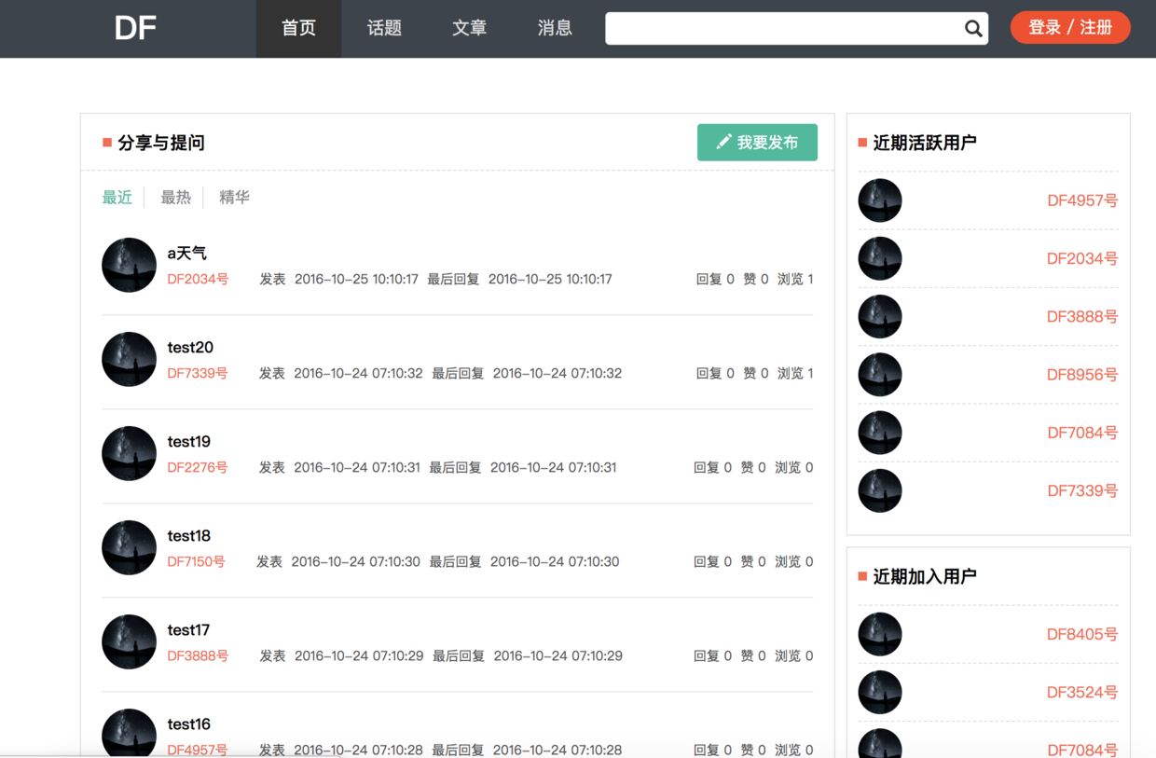Click the avatar next to DF8405号

tap(880, 634)
